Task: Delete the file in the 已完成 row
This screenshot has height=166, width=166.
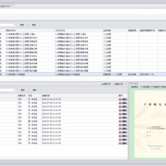Action: (123, 121)
